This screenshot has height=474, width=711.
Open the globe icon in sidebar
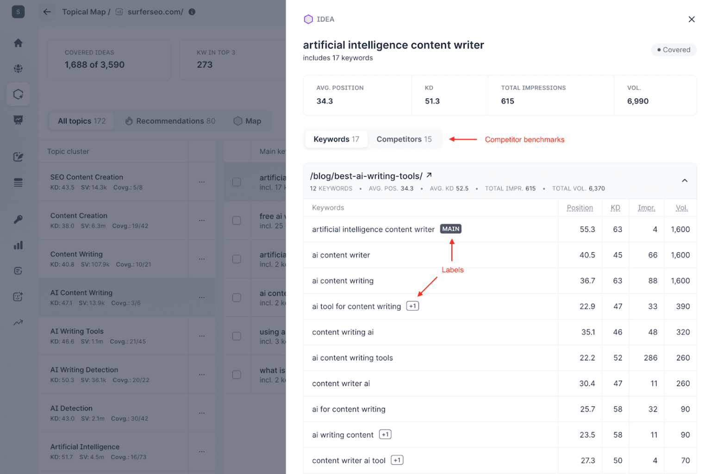18,69
